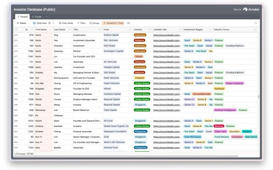Select the "Product Manager Intern" cell
Viewport: 273px width, 170px height.
pos(87,99)
